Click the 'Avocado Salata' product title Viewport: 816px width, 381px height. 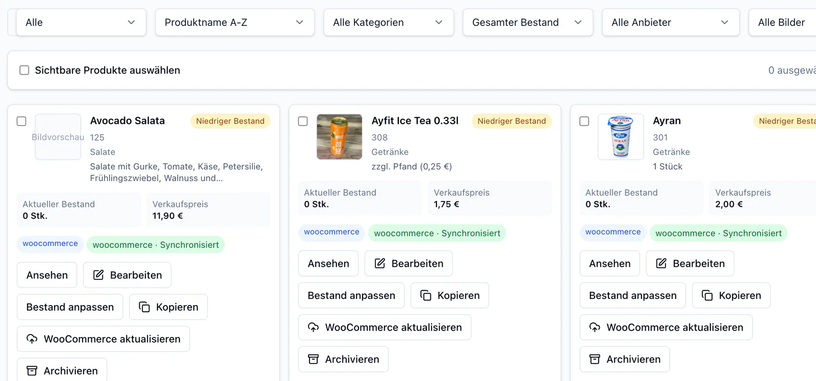coord(127,121)
